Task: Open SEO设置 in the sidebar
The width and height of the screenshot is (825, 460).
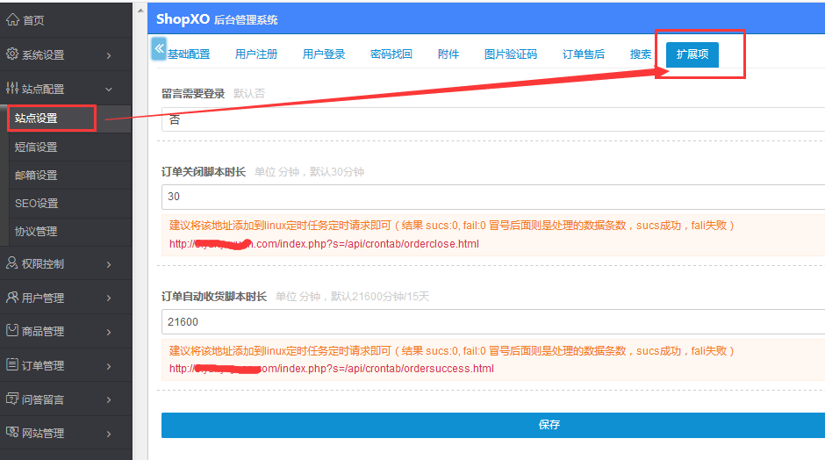Action: click(36, 203)
